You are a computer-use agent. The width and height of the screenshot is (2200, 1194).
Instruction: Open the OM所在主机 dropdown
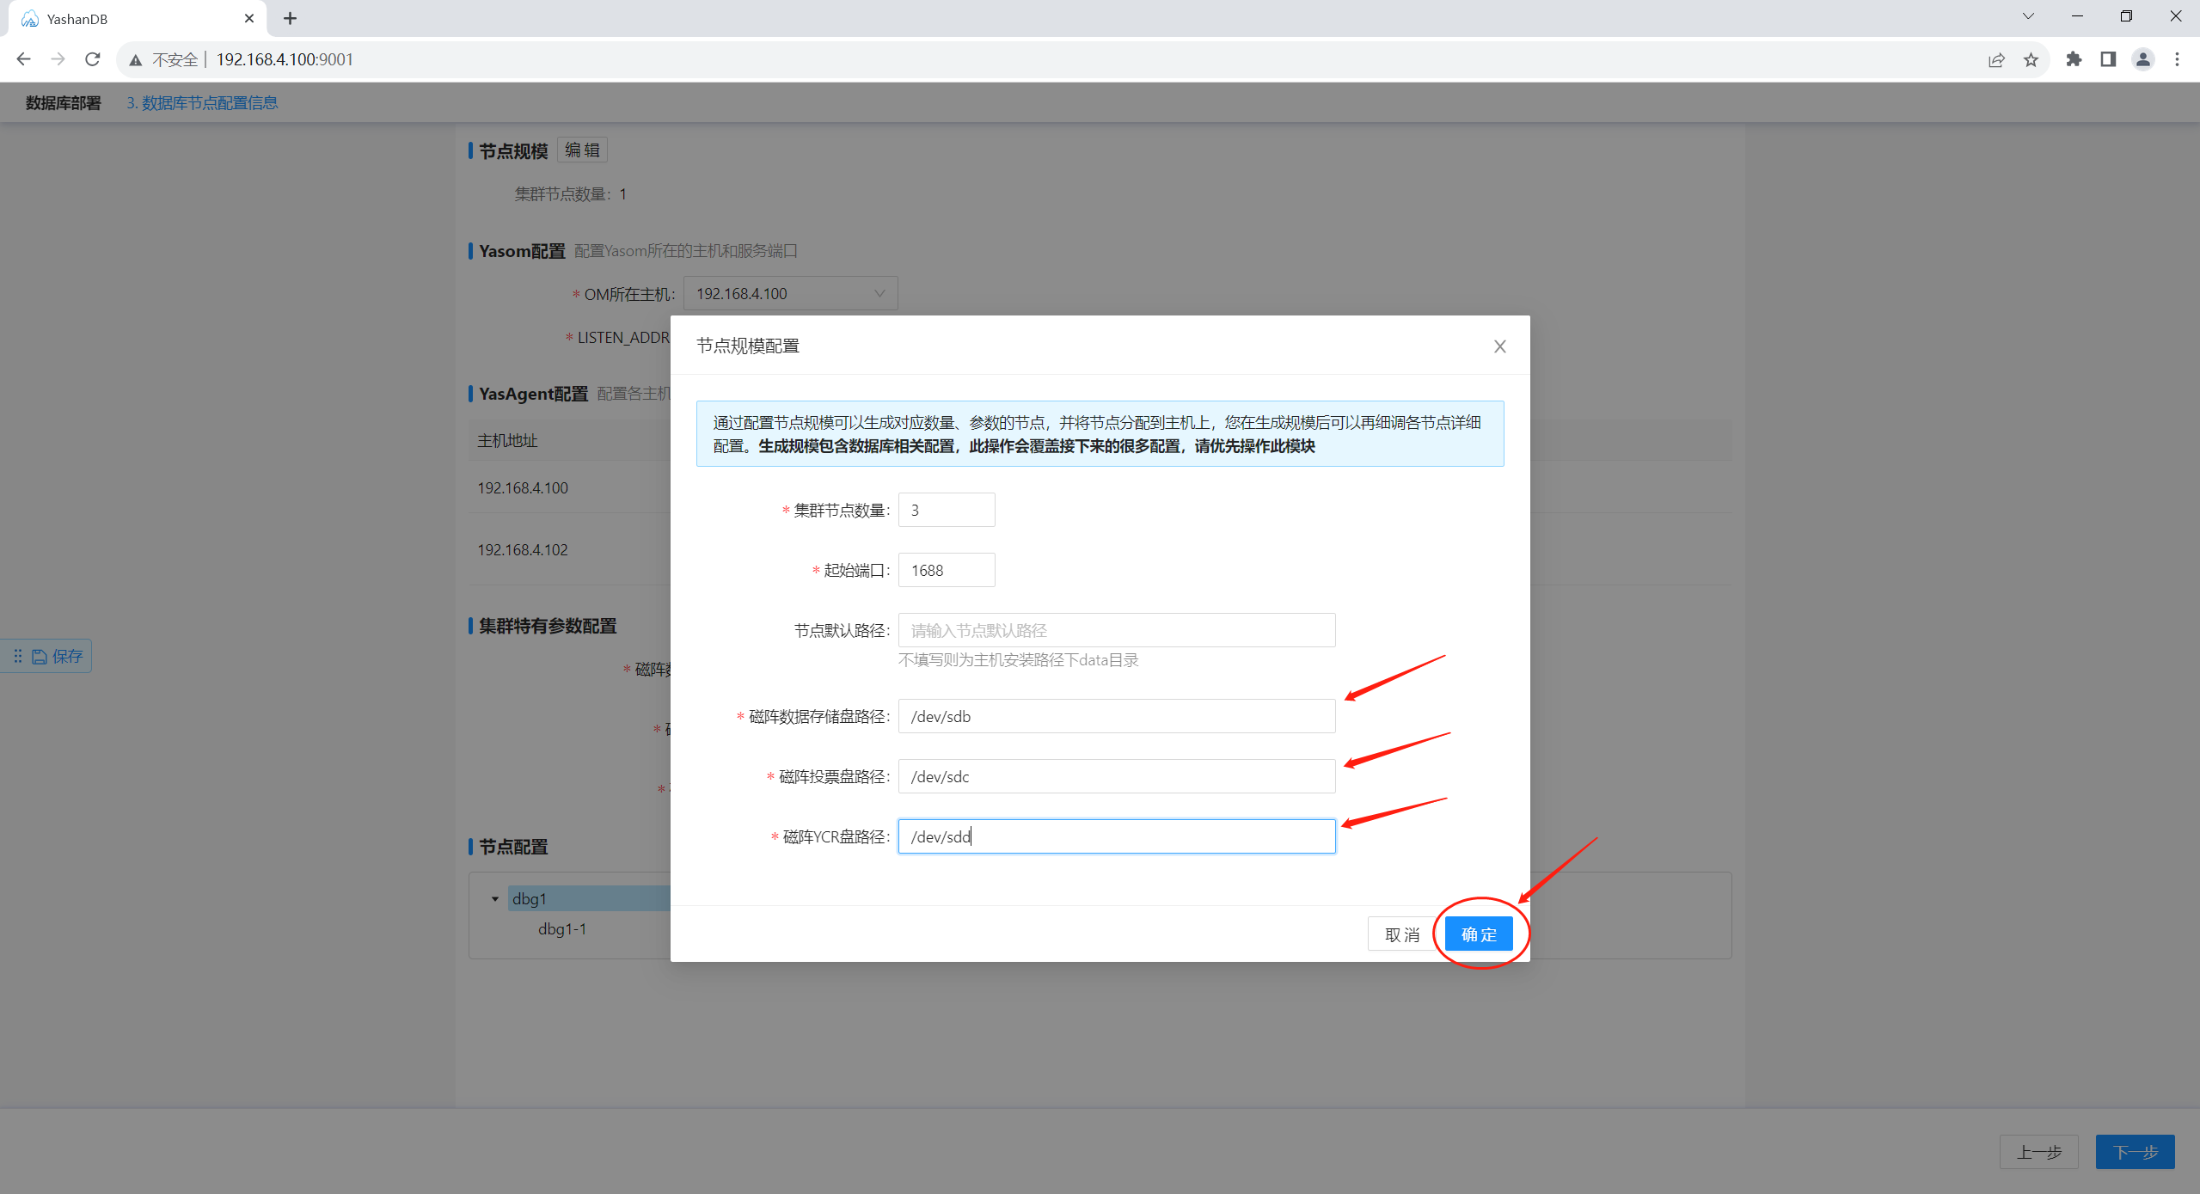790,293
